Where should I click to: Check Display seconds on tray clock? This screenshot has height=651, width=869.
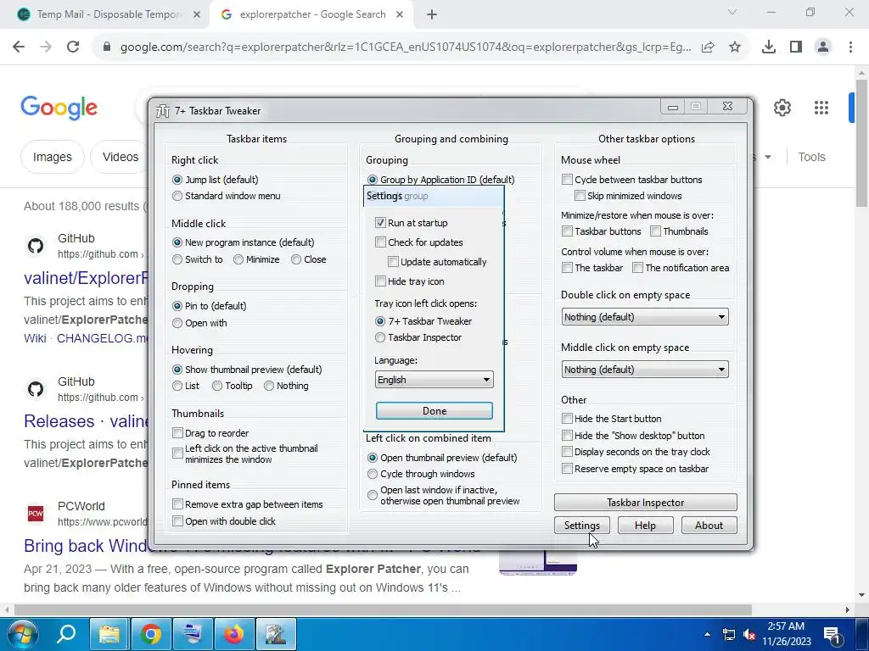[x=567, y=452]
